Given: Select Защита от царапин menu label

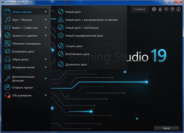Looking at the screenshot, I should 25,35.
